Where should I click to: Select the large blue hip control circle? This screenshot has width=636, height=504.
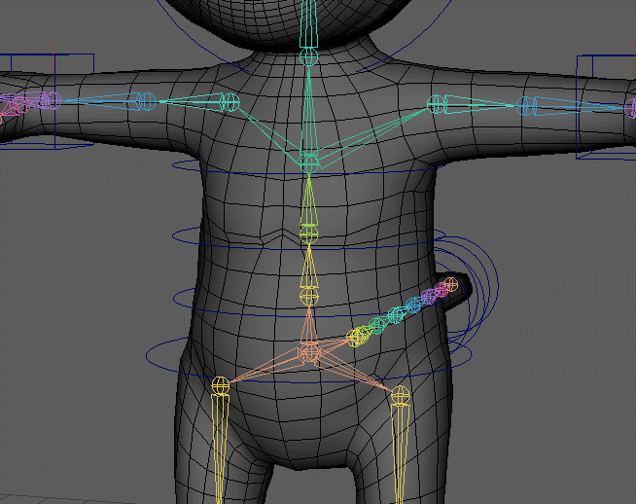[x=308, y=380]
